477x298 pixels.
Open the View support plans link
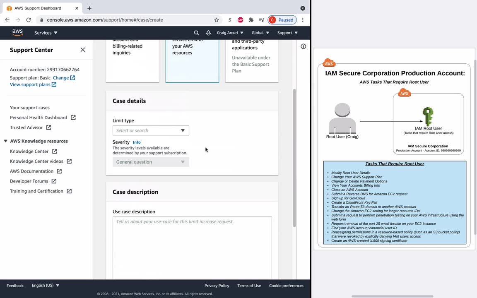33,84
